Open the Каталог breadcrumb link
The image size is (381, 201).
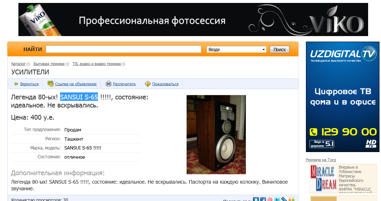pos(18,64)
